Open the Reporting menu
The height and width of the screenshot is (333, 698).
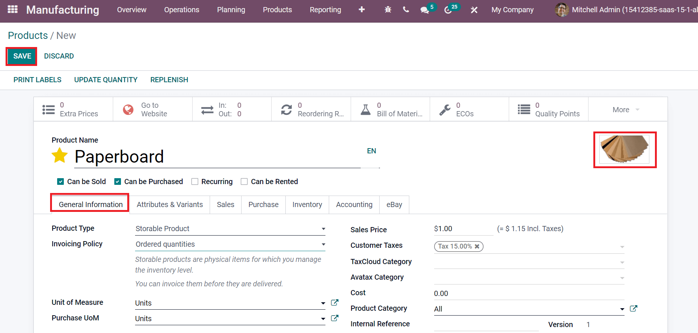[x=325, y=10]
